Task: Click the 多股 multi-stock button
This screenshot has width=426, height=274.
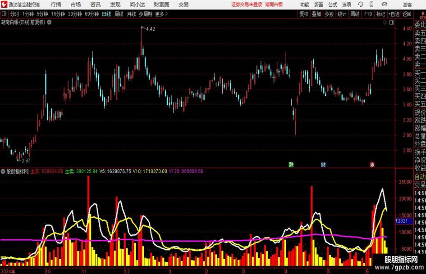Action: point(329,14)
